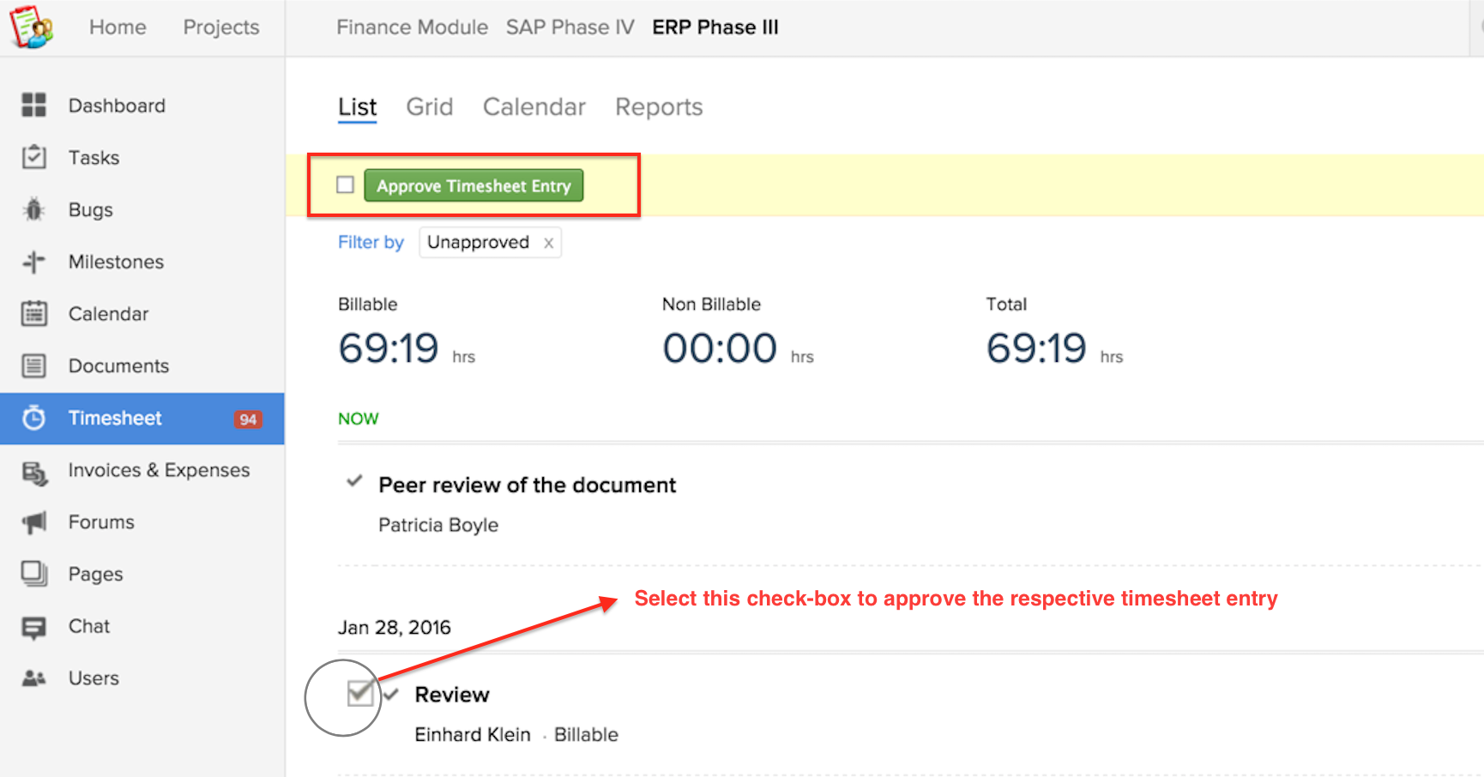Click the name Einhard Klein
Image resolution: width=1484 pixels, height=777 pixels.
pyautogui.click(x=473, y=735)
